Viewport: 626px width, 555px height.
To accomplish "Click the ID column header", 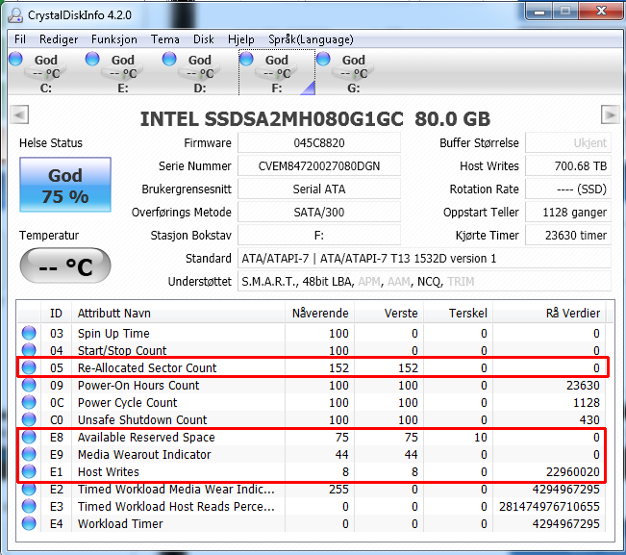I will (x=57, y=313).
